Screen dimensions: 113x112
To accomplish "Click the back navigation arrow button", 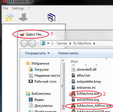I will [x=24, y=43].
